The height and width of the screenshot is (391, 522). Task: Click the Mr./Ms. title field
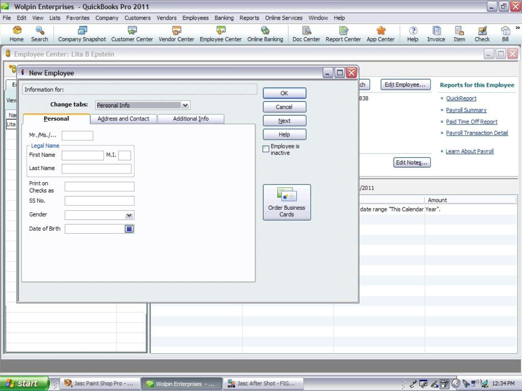[77, 136]
